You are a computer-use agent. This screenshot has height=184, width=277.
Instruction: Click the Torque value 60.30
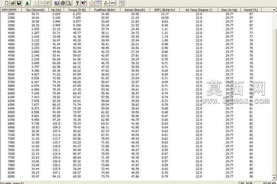(77, 177)
